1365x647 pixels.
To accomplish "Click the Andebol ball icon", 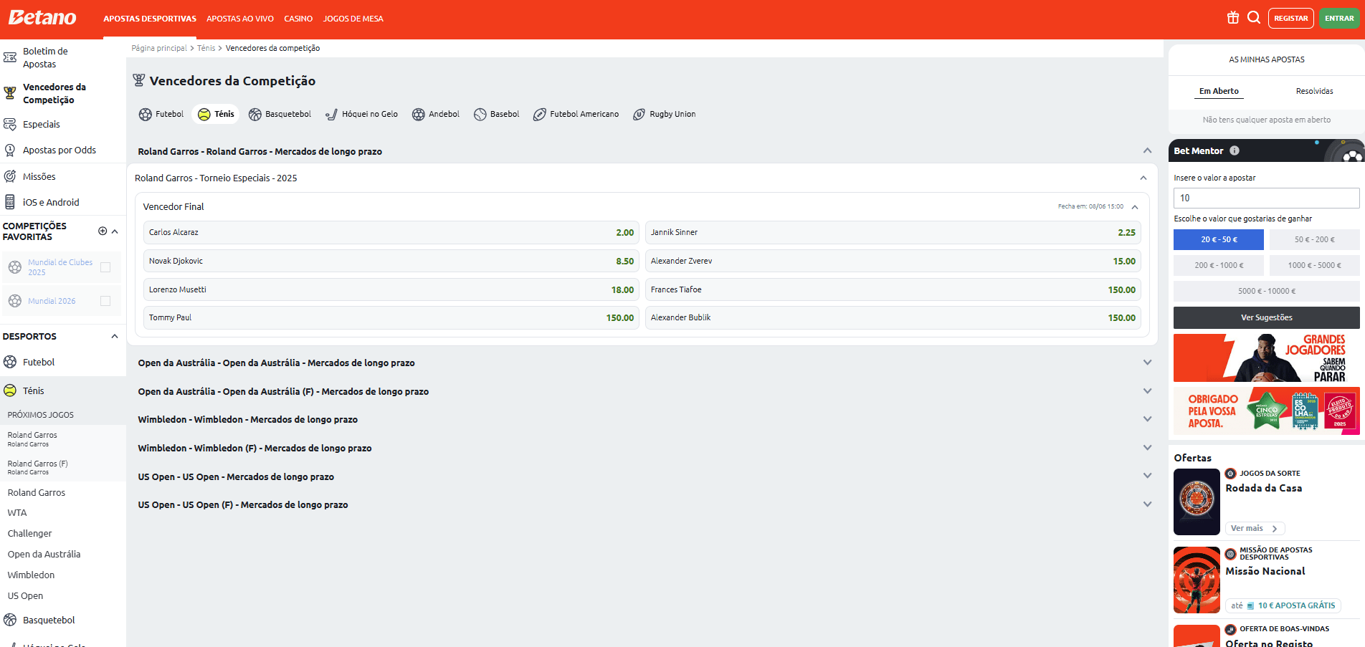I will (x=419, y=115).
